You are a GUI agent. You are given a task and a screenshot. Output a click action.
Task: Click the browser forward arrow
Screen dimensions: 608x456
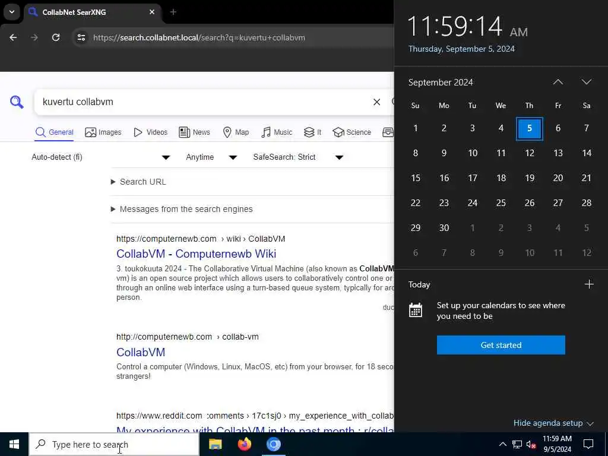[34, 37]
